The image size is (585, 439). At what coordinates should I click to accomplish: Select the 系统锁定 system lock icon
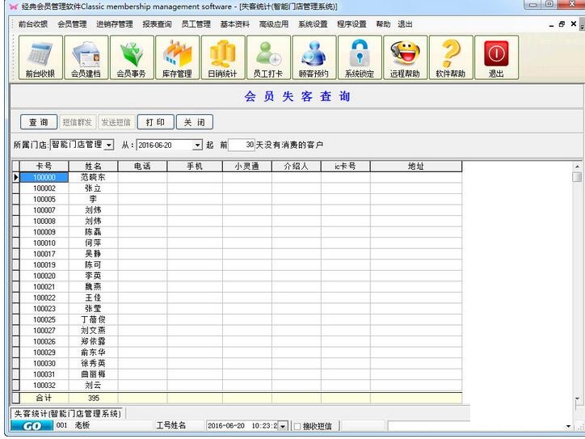360,57
